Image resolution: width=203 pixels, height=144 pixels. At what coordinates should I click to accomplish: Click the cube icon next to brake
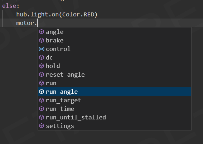42,40
